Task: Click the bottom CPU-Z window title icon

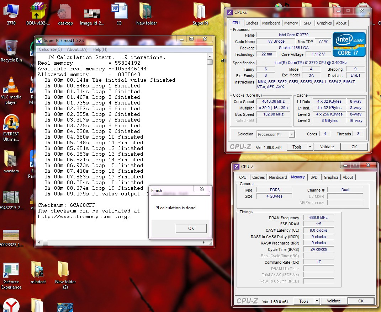Action: (237, 167)
